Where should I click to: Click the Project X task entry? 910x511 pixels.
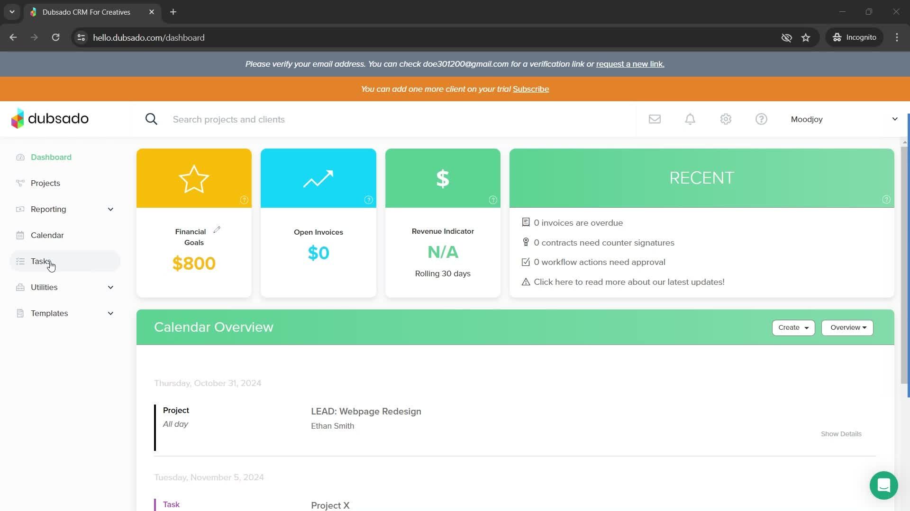330,505
